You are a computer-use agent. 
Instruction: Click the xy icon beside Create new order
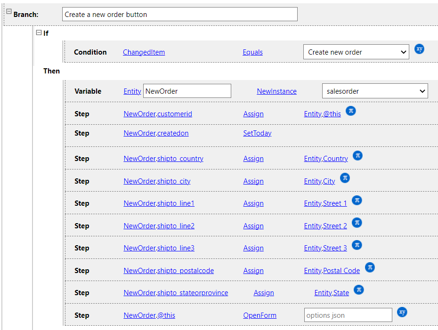pos(419,49)
